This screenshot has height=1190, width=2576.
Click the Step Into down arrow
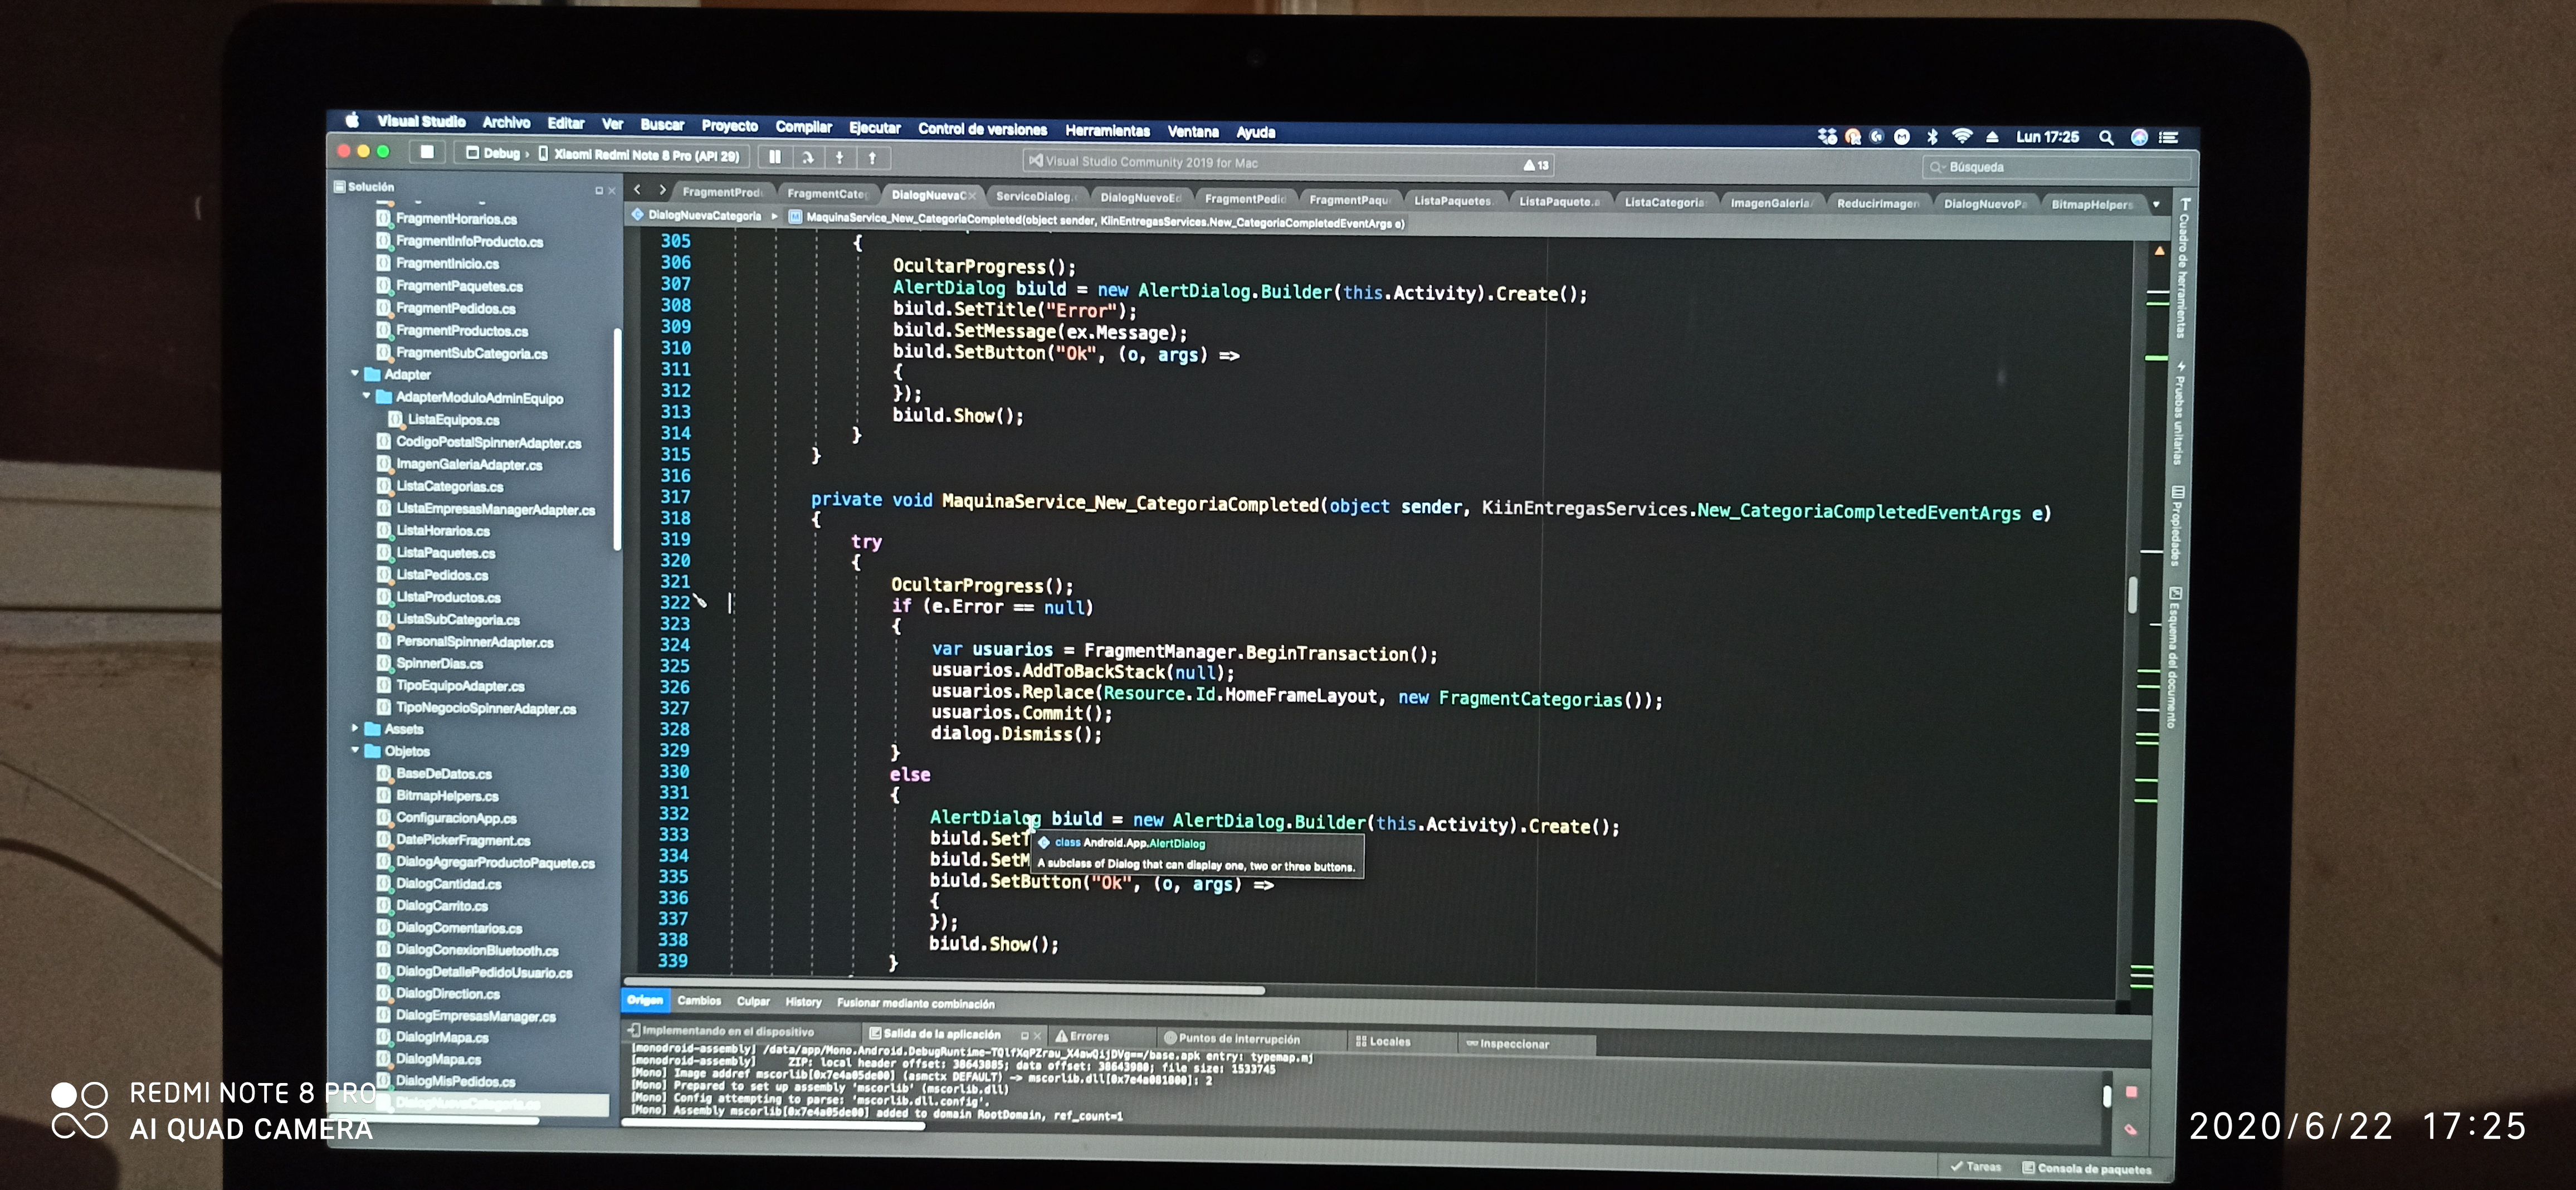point(840,157)
